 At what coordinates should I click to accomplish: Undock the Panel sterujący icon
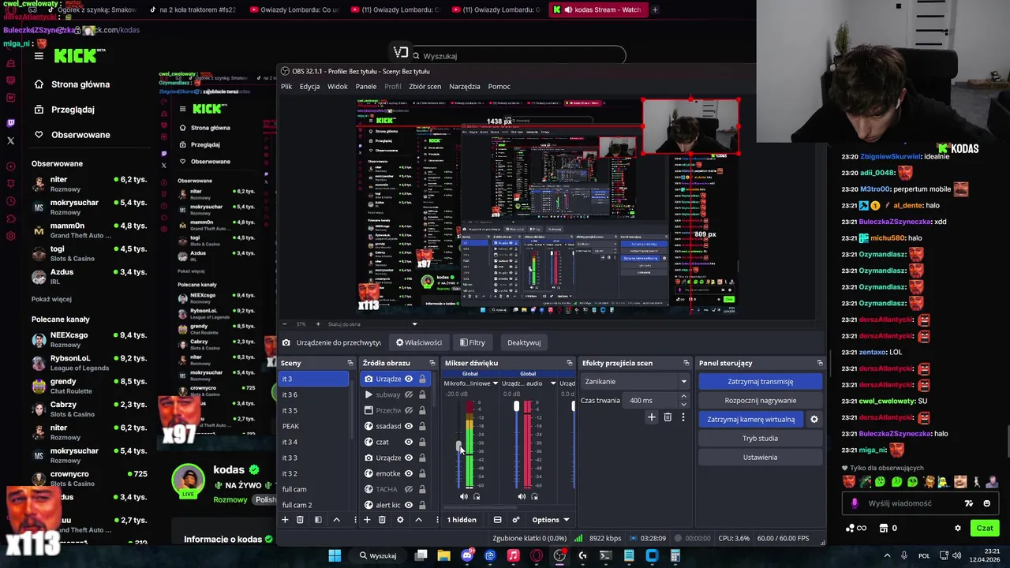820,363
